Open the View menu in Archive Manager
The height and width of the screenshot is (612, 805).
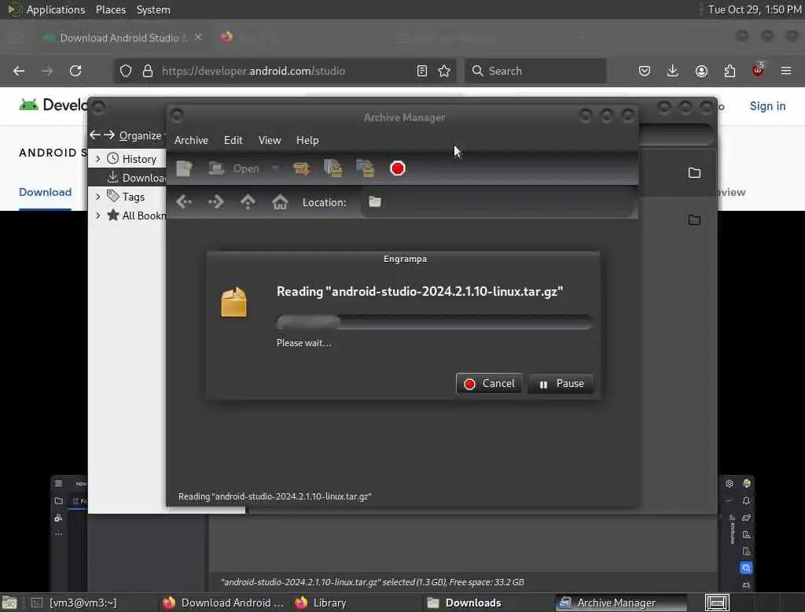click(270, 140)
